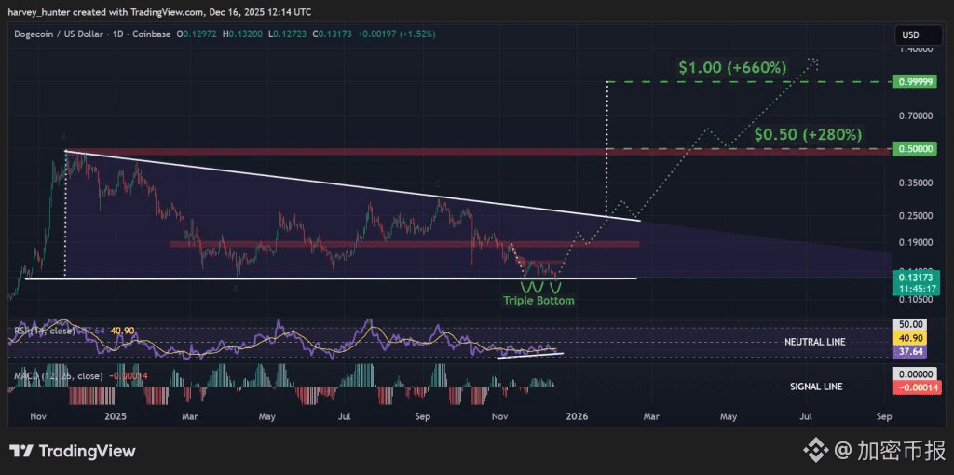Click the Triple Bottom annotation
This screenshot has width=954, height=475.
click(538, 301)
